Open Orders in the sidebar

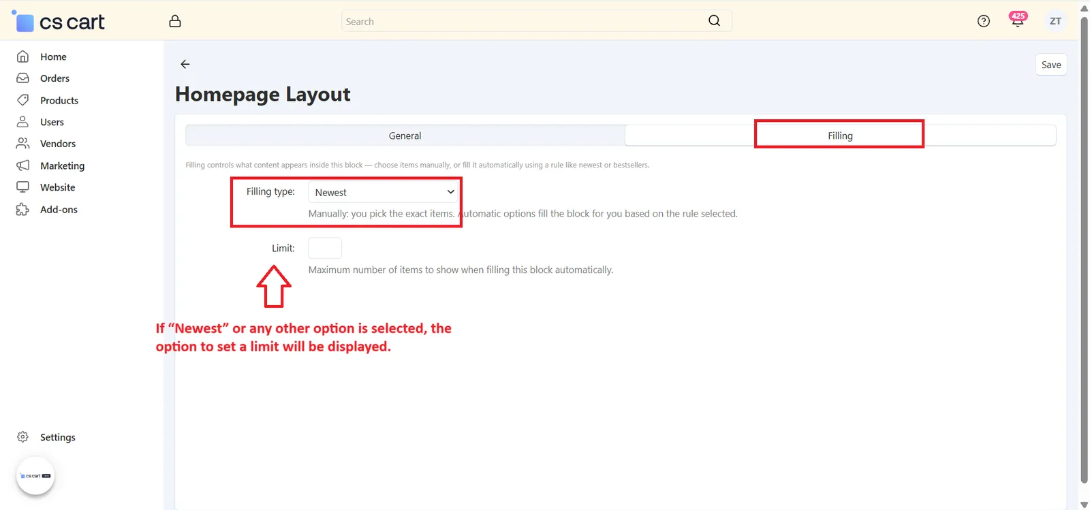54,78
